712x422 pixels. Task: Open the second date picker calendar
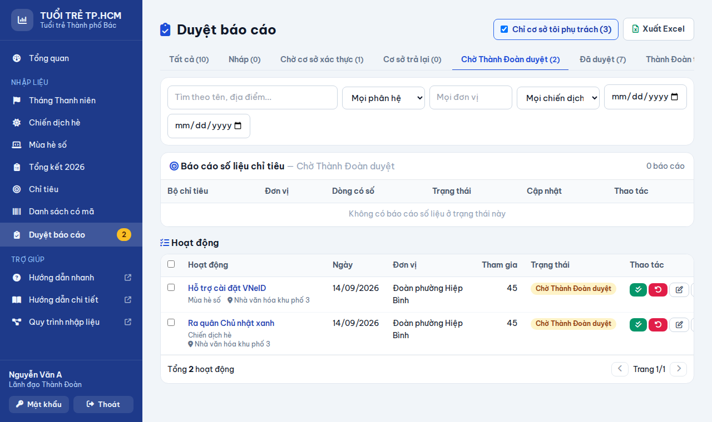238,126
